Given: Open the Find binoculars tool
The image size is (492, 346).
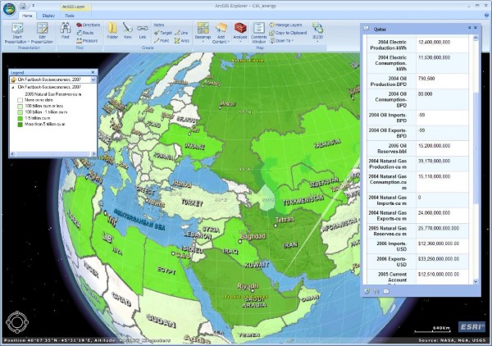Looking at the screenshot, I should click(x=66, y=30).
